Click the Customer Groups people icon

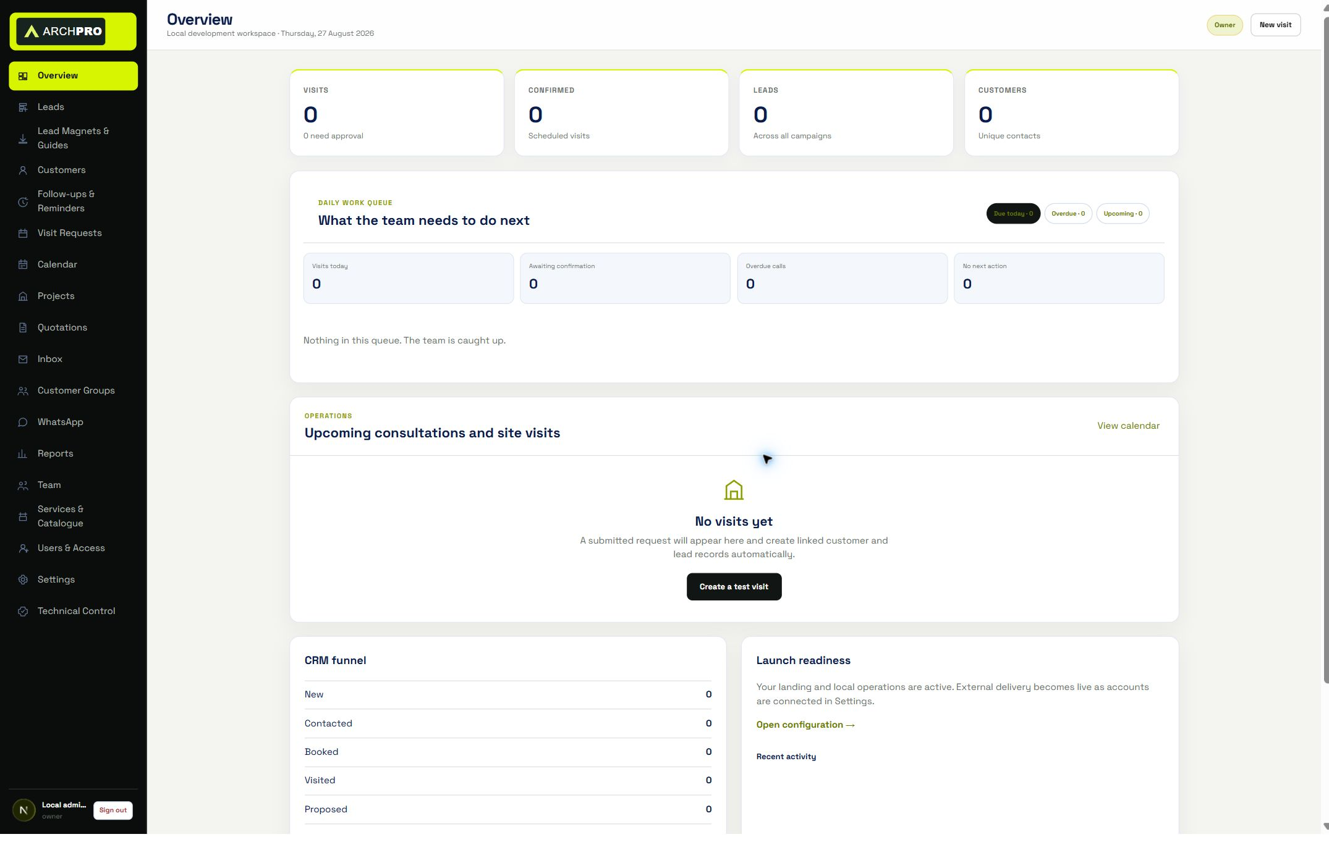click(x=23, y=391)
